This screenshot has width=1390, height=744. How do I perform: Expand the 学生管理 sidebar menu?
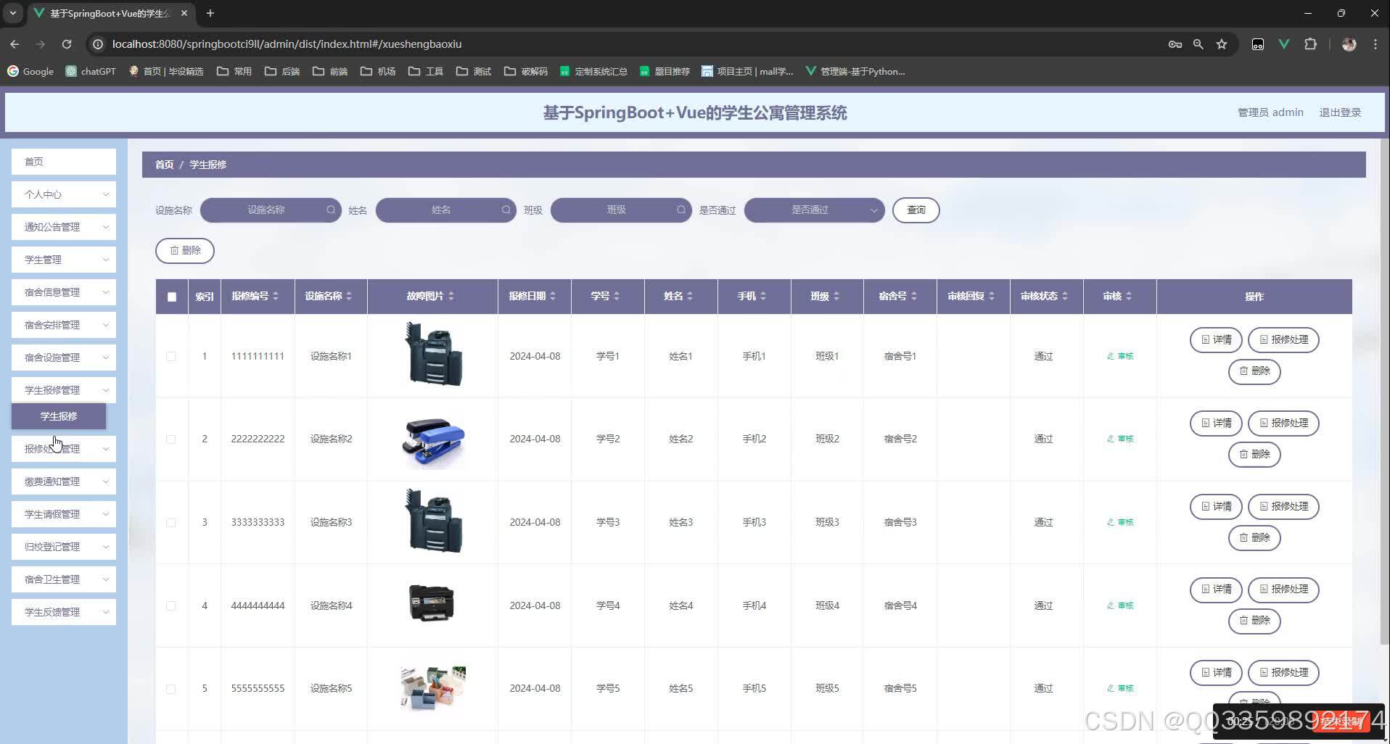(x=64, y=260)
